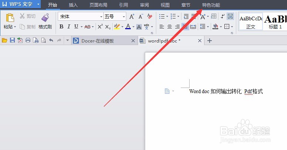Expand the font color dropdown arrow
This screenshot has height=150, width=287.
coord(133,27)
